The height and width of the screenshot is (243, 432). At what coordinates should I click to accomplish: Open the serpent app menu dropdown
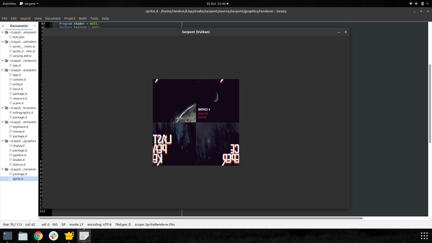tap(29, 4)
